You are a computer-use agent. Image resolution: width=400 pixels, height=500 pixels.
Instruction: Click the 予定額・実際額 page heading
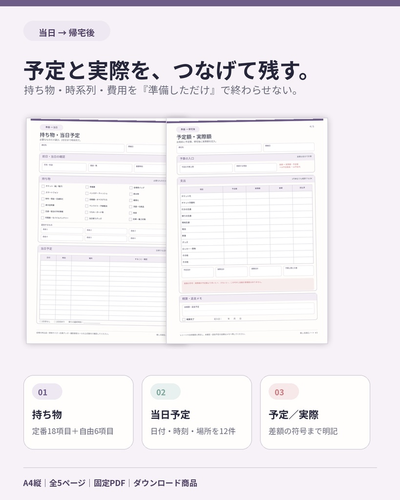(x=194, y=137)
